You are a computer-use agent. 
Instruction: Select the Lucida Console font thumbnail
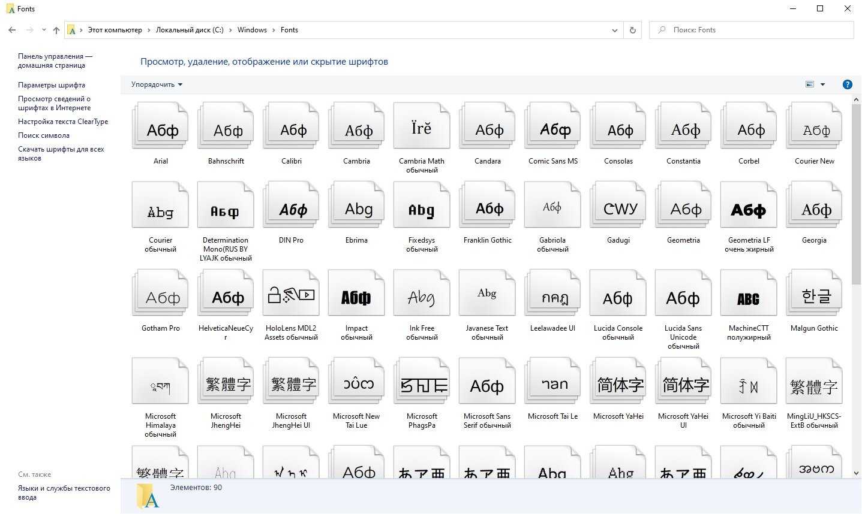click(x=618, y=293)
